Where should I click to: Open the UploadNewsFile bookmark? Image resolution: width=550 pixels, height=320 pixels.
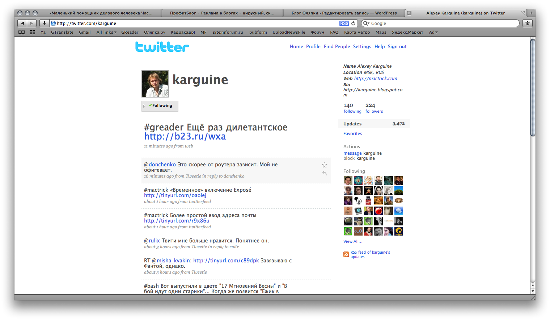coord(289,32)
